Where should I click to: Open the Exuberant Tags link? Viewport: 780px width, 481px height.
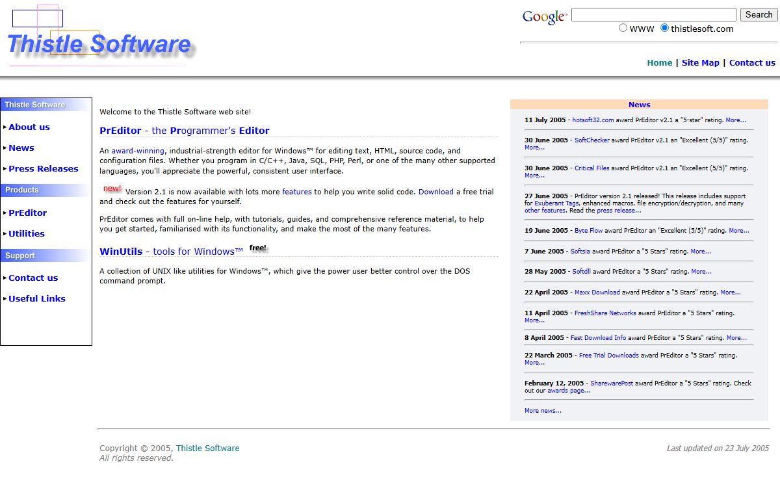click(558, 203)
